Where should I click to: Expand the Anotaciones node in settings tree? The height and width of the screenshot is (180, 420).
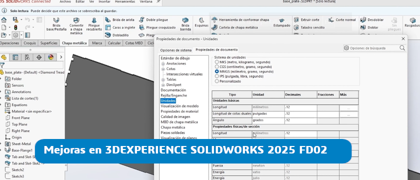(x=163, y=64)
